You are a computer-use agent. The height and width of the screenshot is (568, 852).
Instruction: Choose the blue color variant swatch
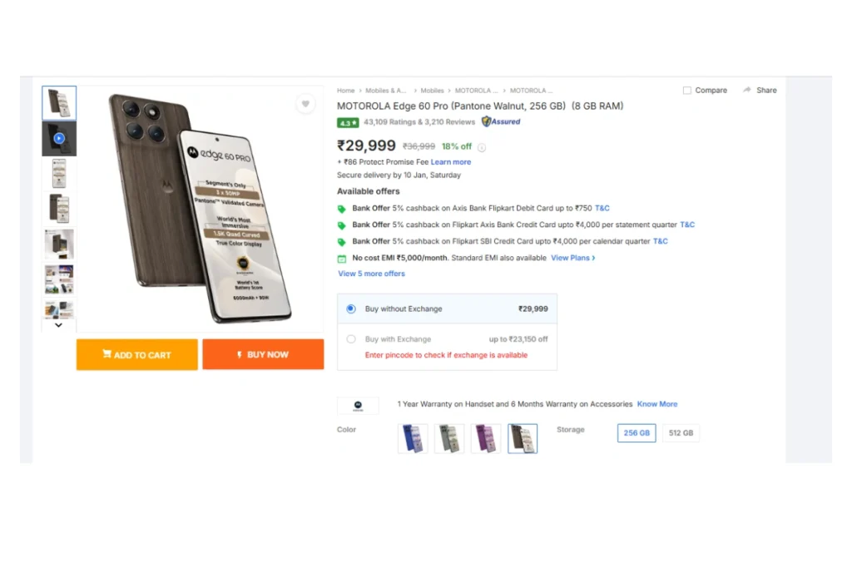point(413,438)
